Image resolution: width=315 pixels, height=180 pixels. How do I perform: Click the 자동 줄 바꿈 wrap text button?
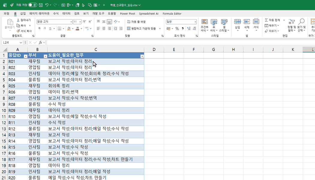136,22
